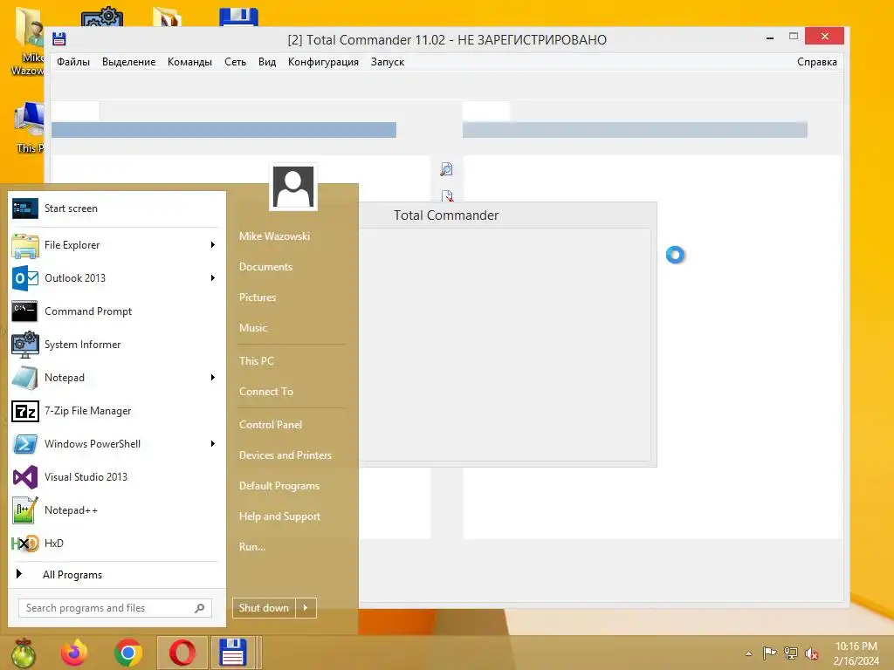This screenshot has height=670, width=894.
Task: Click the left panel drive tab
Action: pos(75,111)
